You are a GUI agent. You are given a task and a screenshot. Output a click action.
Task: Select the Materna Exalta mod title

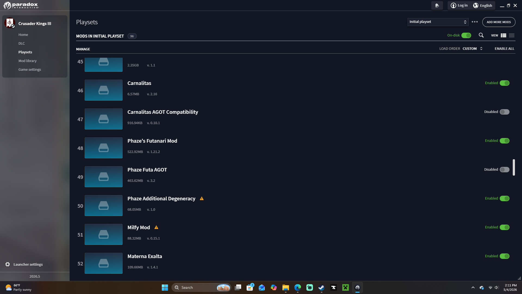[145, 256]
